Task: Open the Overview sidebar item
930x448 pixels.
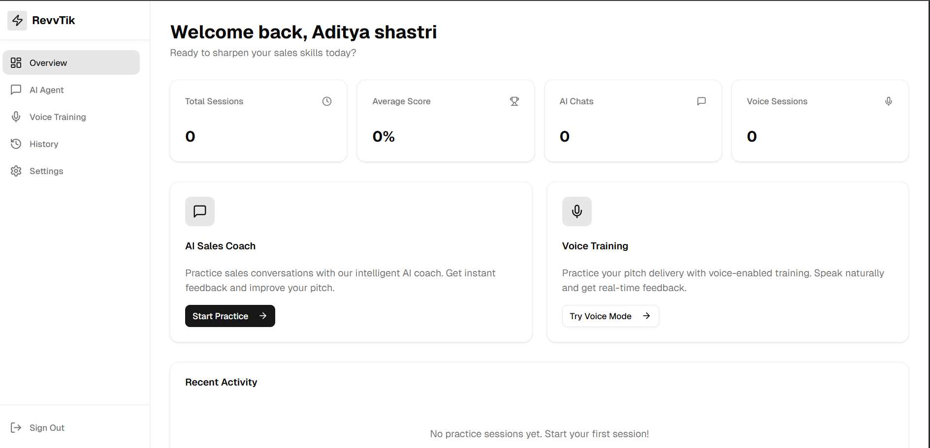Action: click(x=48, y=63)
